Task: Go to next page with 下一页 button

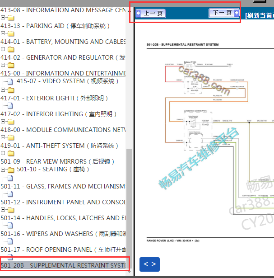Action: coord(224,13)
